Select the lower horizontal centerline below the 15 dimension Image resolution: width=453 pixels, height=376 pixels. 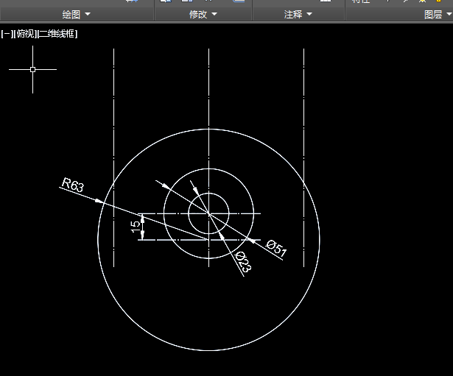tap(200, 240)
